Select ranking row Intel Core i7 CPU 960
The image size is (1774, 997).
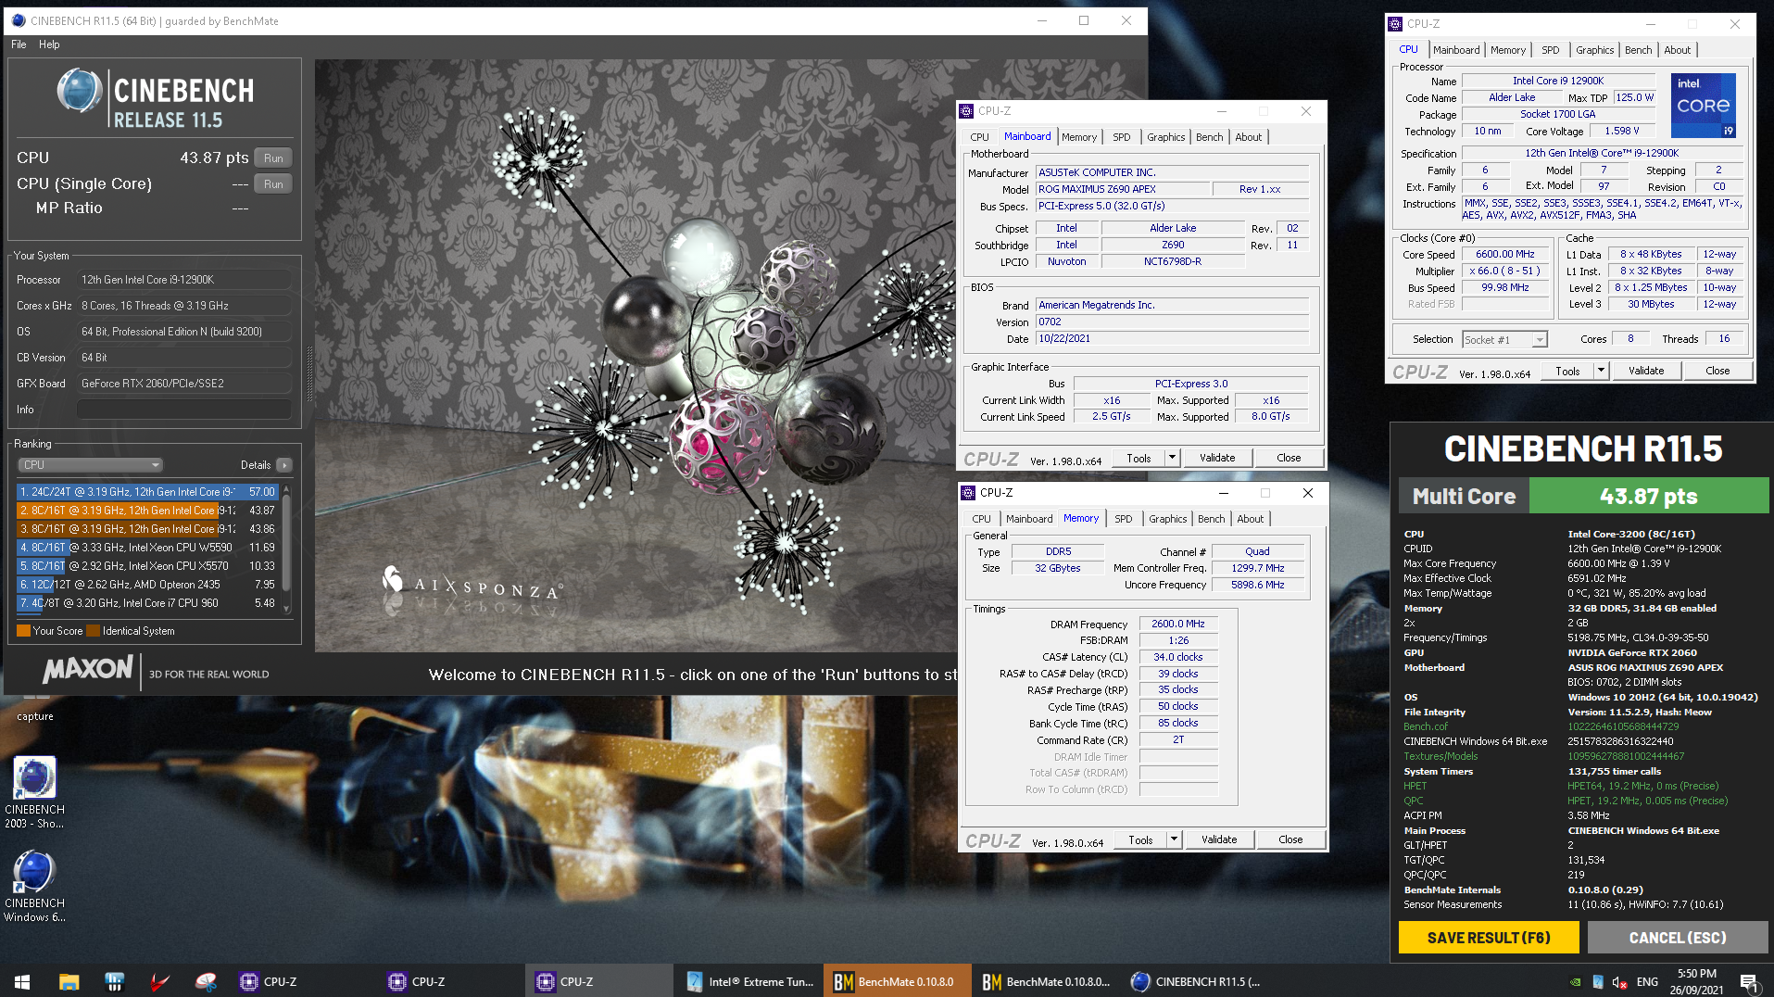[148, 603]
